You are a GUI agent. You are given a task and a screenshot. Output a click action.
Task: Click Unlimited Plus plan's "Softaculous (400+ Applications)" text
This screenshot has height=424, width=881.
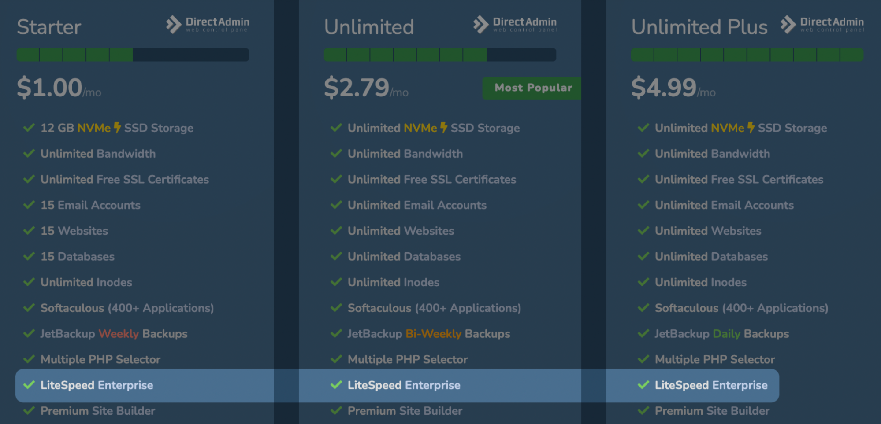[x=742, y=308]
